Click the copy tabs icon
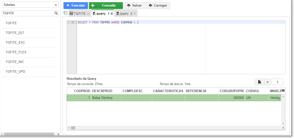 coord(66,13)
